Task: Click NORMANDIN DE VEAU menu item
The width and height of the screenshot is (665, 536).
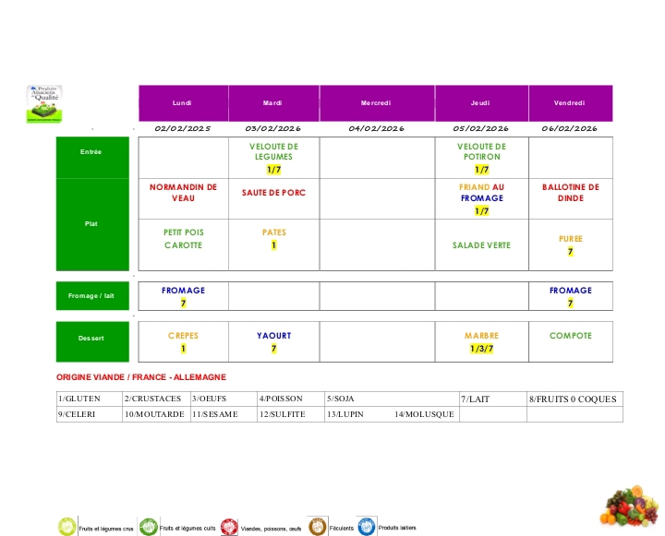Action: (183, 193)
